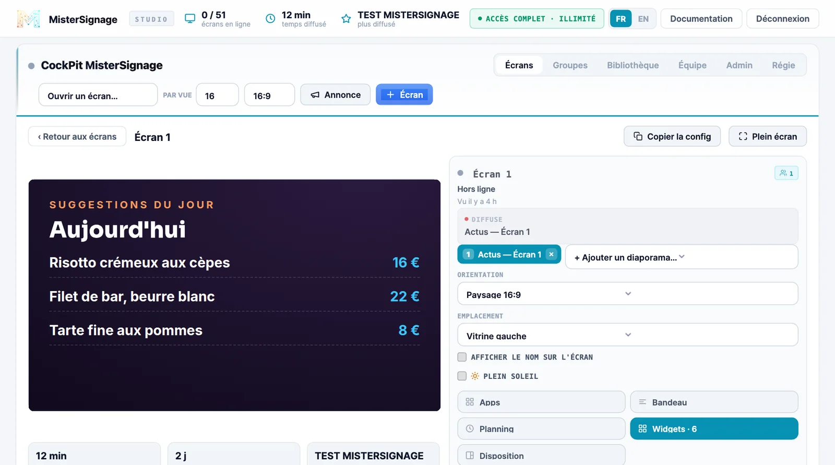Screen dimensions: 835x465
Task: Switch to the Bibliothèque tab
Action: (x=633, y=65)
